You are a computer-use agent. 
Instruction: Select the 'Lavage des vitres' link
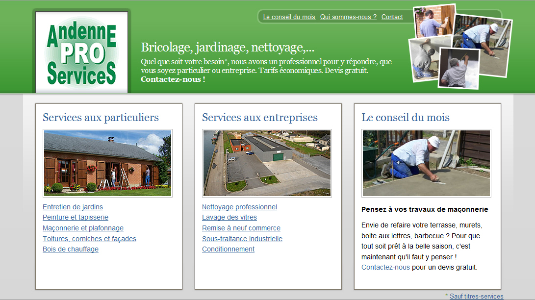coord(229,218)
